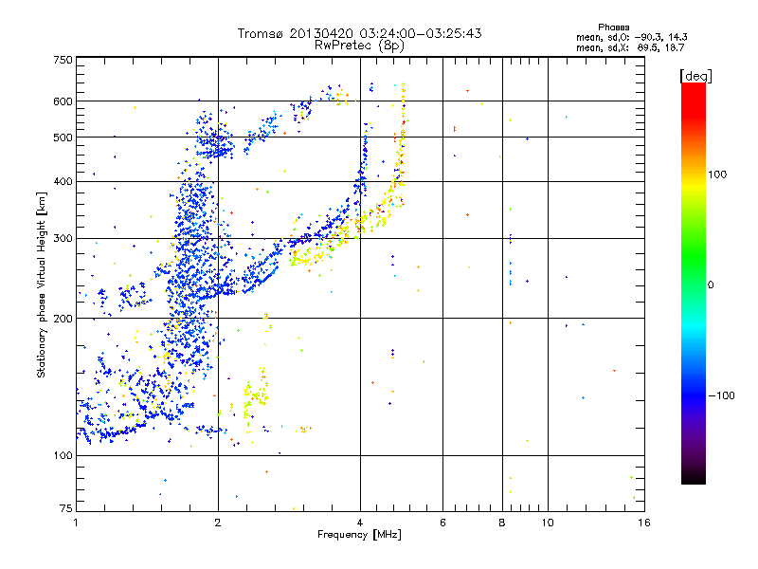The image size is (758, 569).
Task: Click the y-axis '400' tick label
Action: (x=63, y=181)
